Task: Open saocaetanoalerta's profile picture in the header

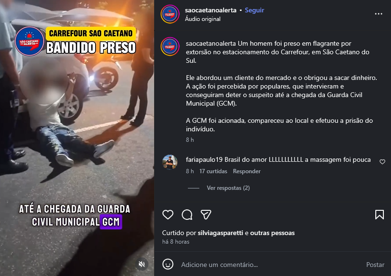Action: click(x=170, y=14)
